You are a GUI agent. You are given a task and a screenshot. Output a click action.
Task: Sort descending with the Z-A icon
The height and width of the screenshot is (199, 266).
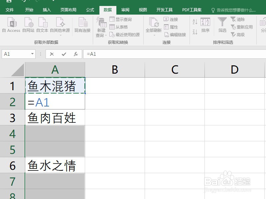195,32
